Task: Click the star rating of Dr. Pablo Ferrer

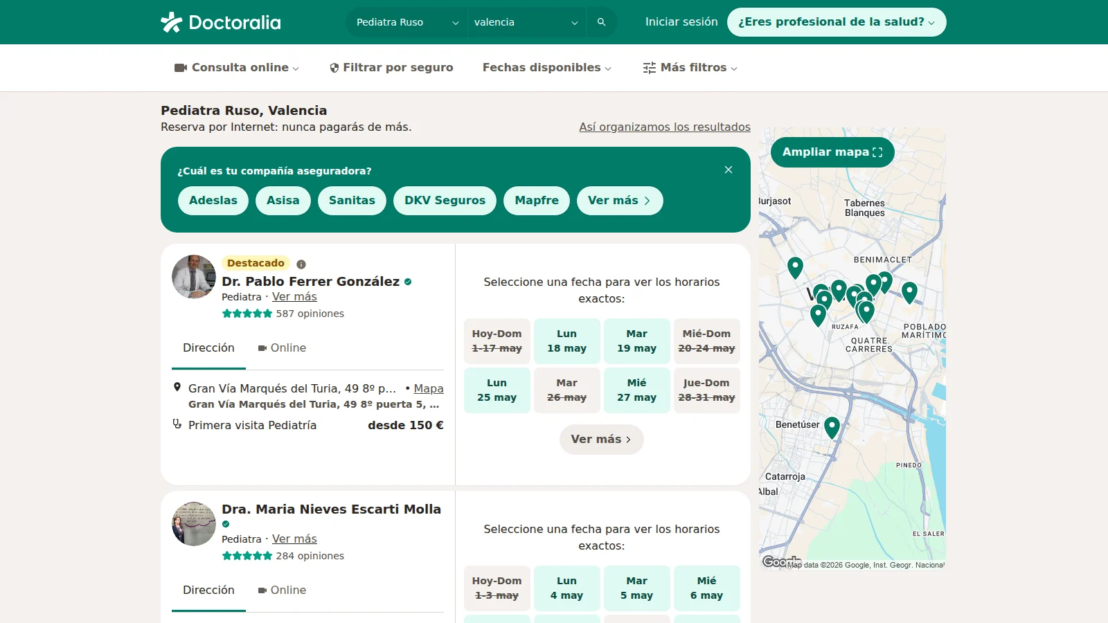Action: pos(247,314)
